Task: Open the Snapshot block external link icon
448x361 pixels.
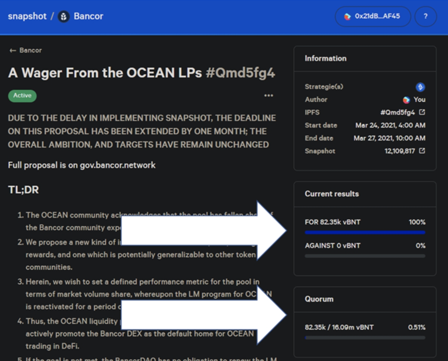Action: [x=422, y=151]
